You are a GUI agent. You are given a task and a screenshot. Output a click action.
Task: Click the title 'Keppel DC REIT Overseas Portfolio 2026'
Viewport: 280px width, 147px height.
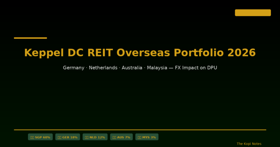click(x=140, y=53)
